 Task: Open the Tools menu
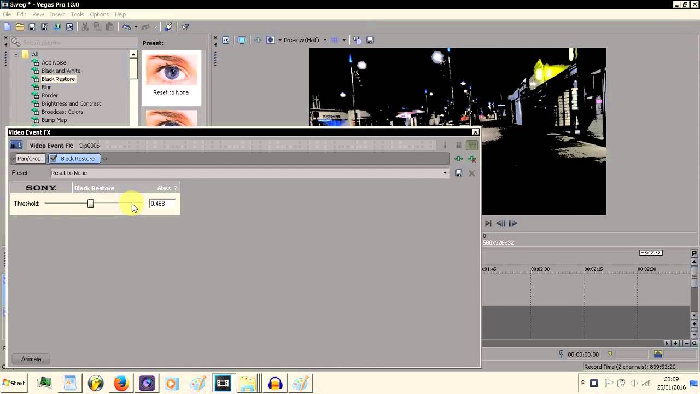[x=77, y=14]
